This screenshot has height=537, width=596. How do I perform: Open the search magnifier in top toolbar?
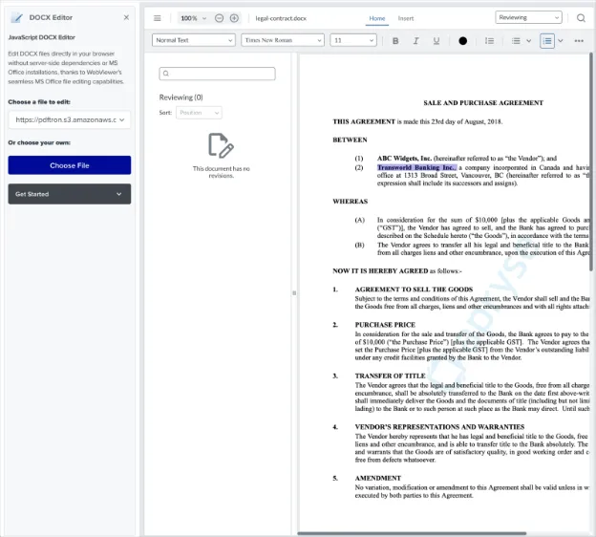581,18
